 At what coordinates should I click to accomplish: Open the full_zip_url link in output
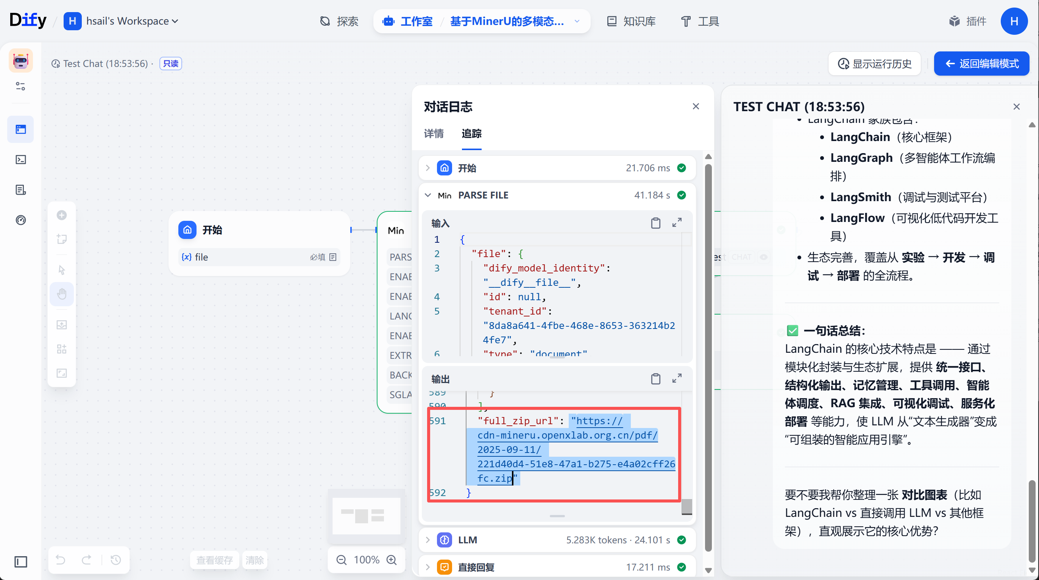tap(576, 450)
